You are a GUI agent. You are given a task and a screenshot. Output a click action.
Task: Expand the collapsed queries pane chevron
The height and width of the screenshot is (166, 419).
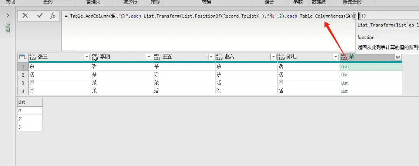(8, 16)
